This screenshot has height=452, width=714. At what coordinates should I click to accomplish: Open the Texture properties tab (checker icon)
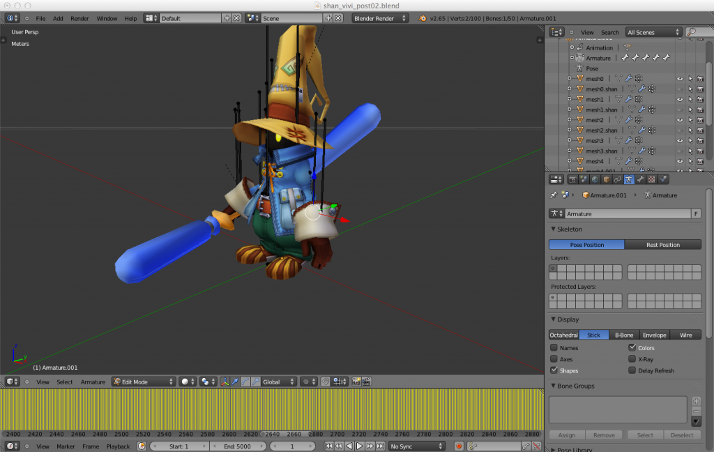652,179
